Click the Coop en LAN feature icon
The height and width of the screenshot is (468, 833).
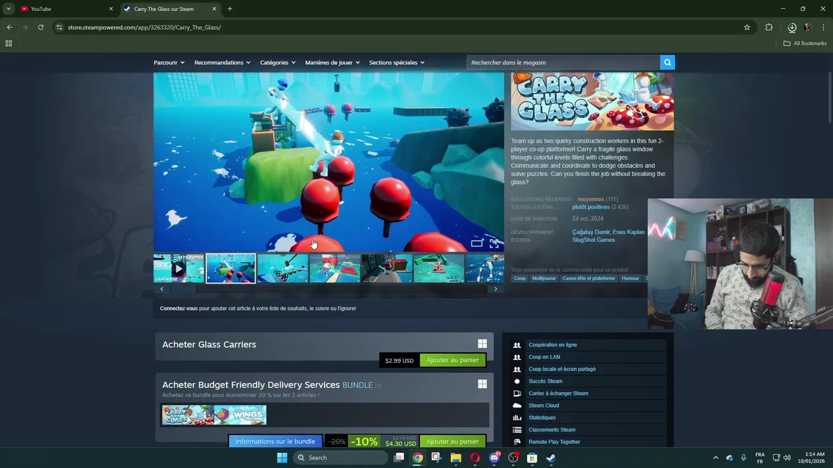pyautogui.click(x=517, y=357)
